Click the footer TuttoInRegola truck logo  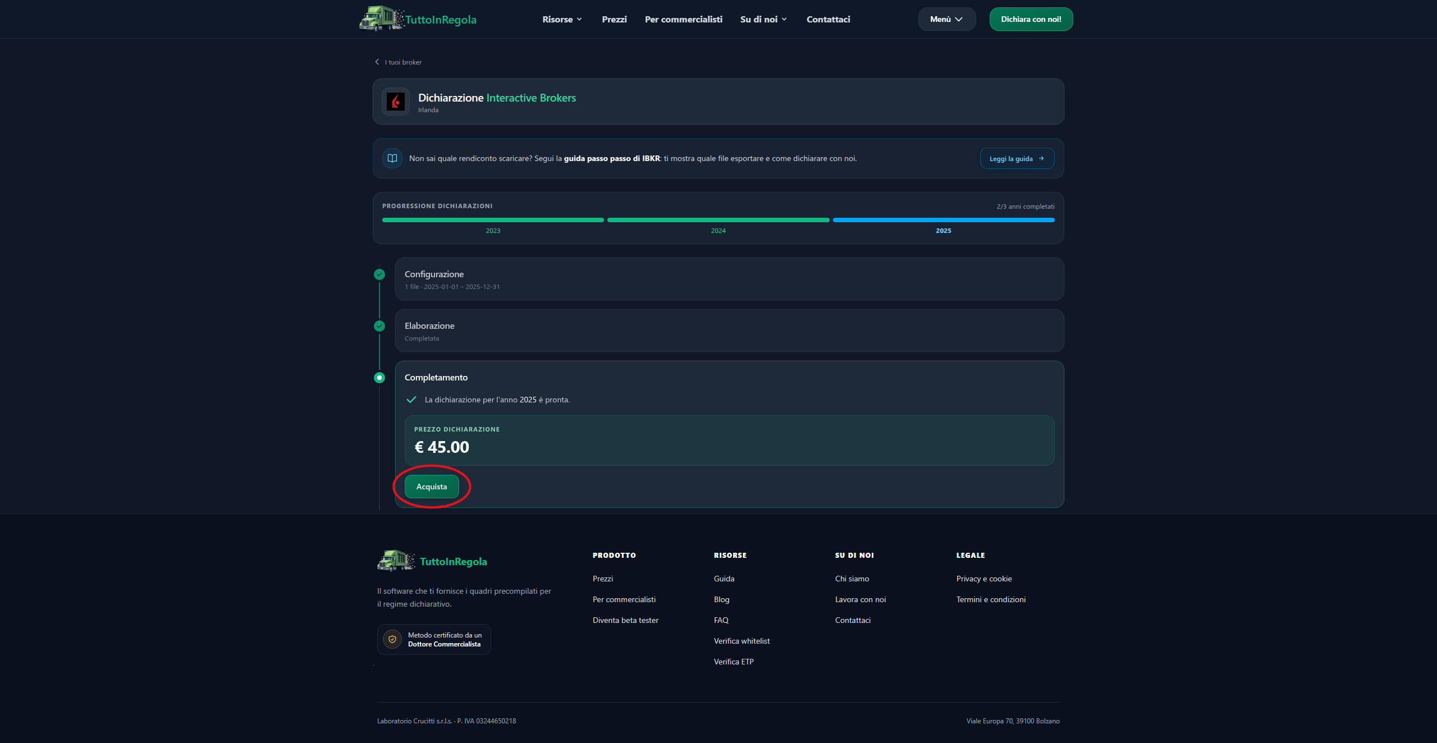tap(396, 561)
